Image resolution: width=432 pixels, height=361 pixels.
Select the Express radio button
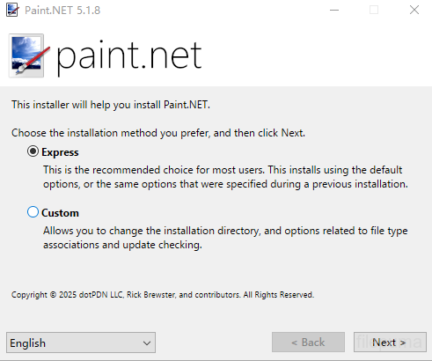pos(33,151)
